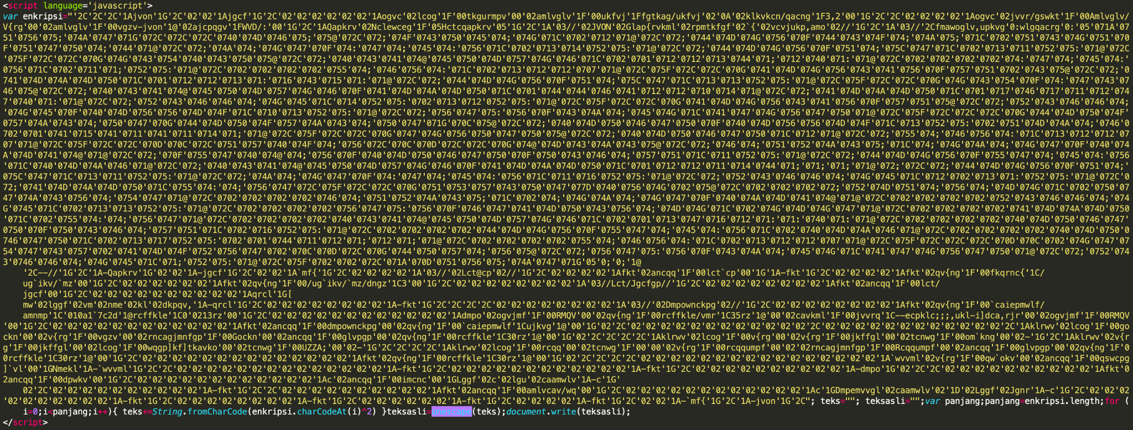The height and width of the screenshot is (430, 1133).
Task: Click the fromCharCode method name
Action: click(x=217, y=412)
